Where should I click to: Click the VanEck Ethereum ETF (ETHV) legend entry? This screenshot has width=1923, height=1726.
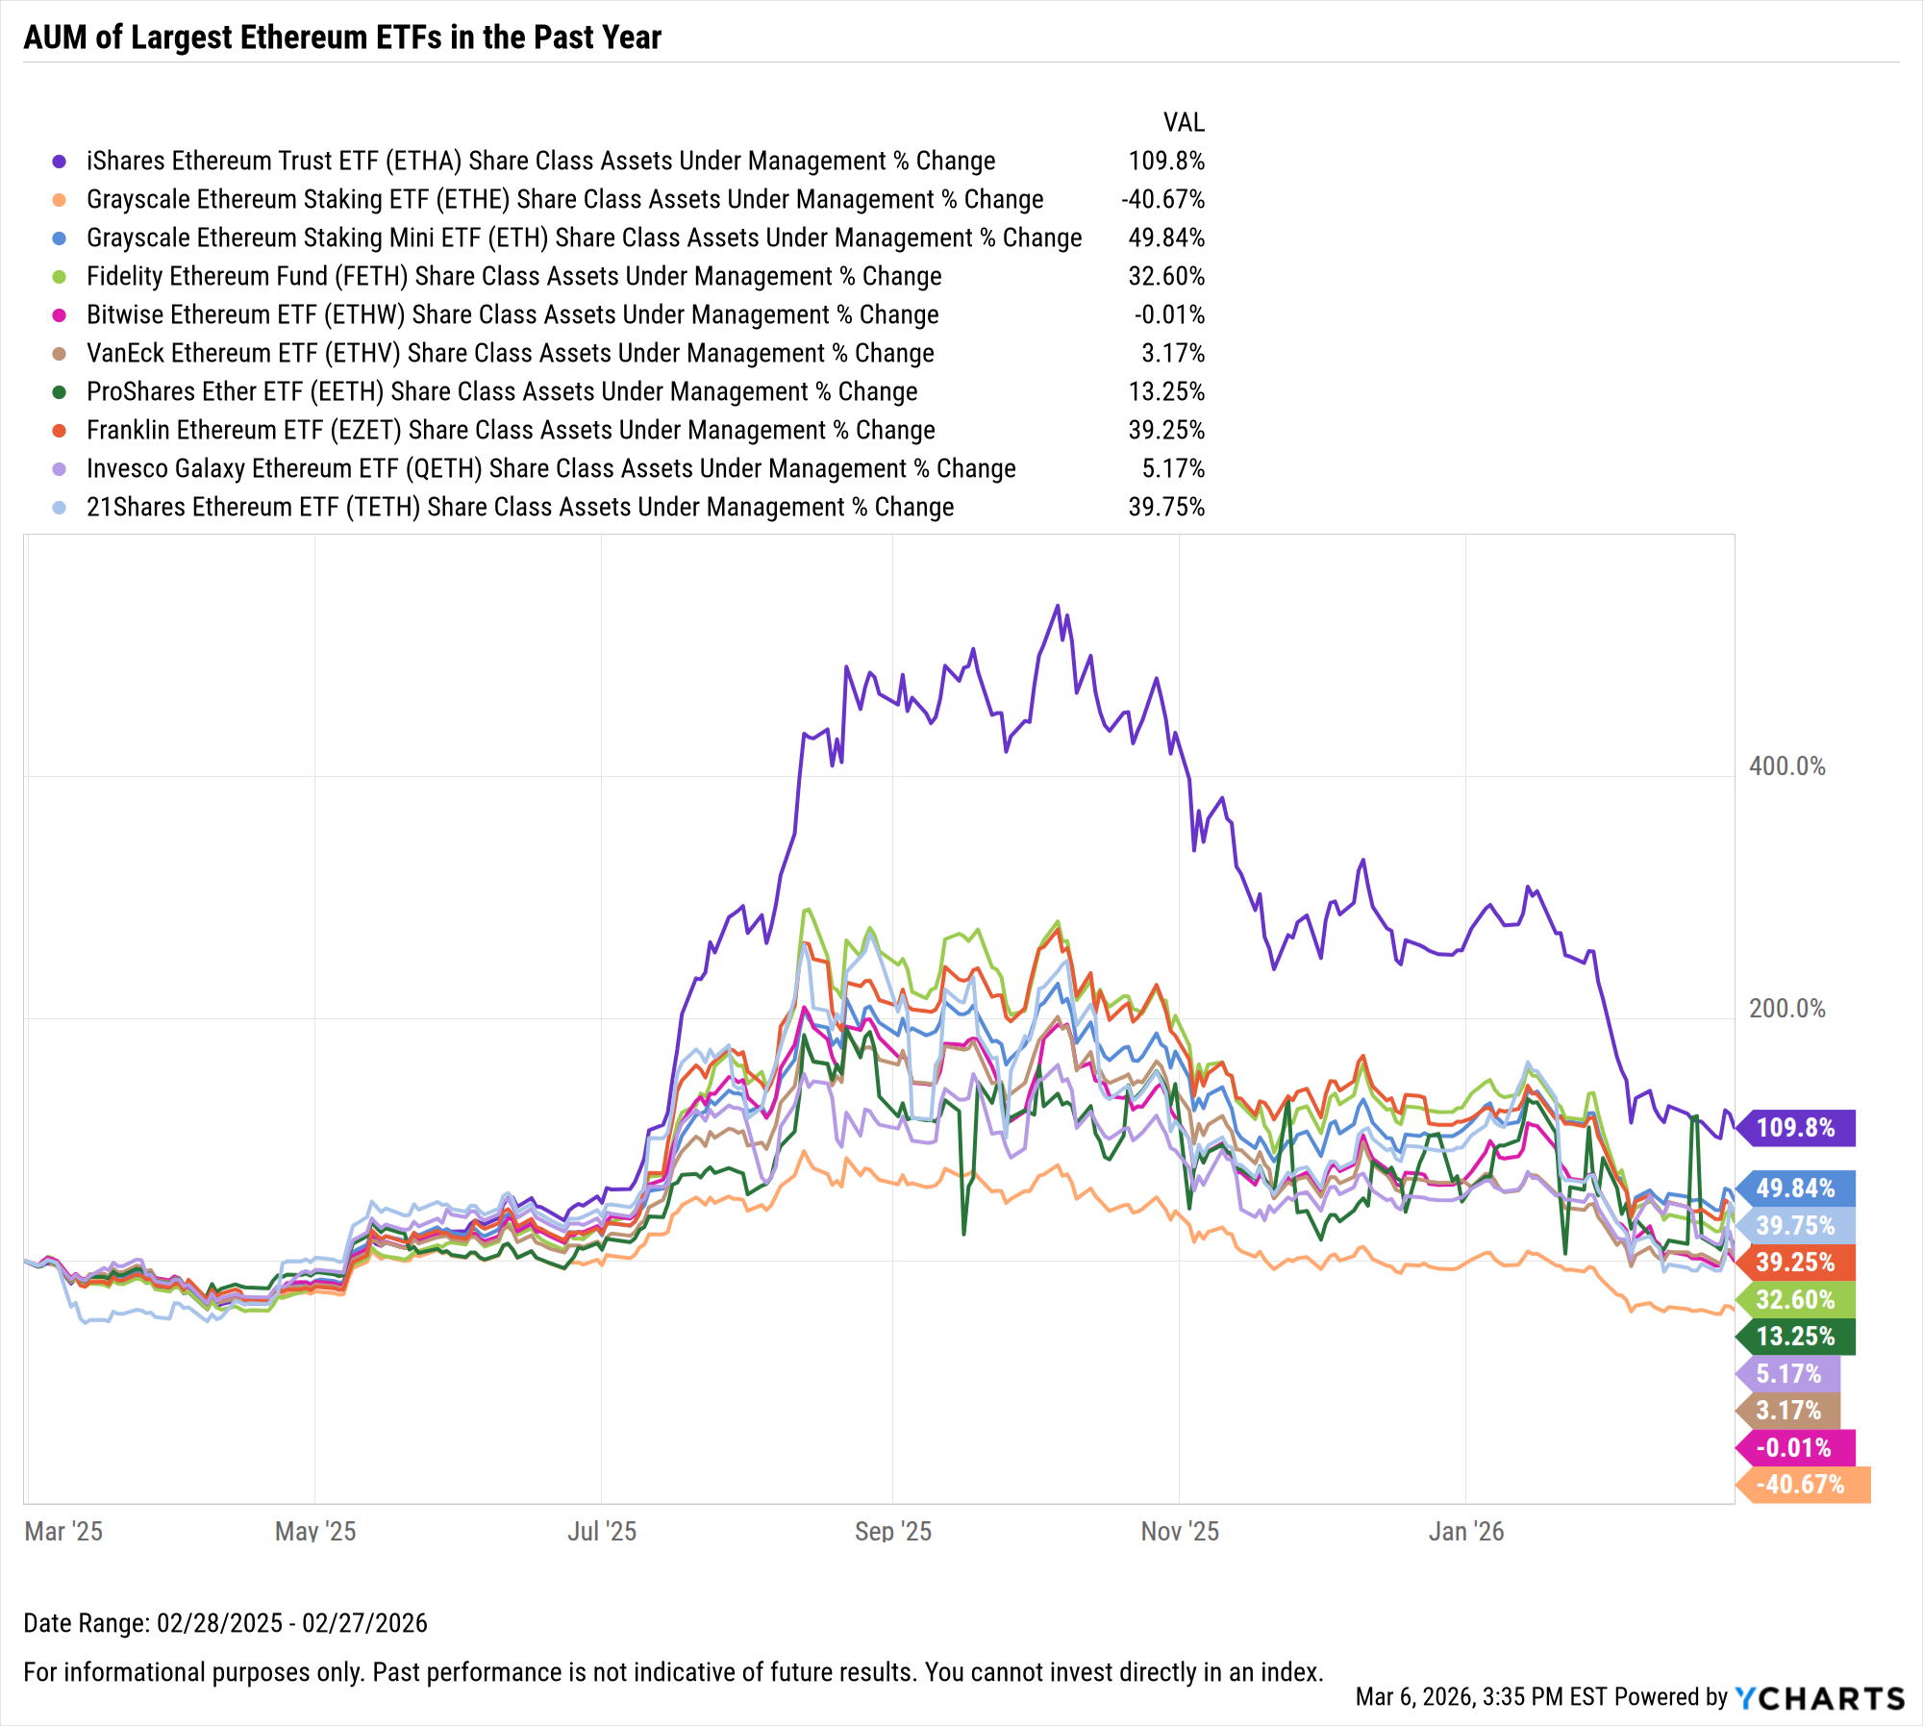[510, 354]
